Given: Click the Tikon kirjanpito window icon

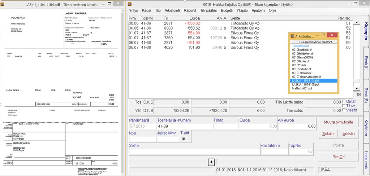Looking at the screenshot, I should coord(130,4).
